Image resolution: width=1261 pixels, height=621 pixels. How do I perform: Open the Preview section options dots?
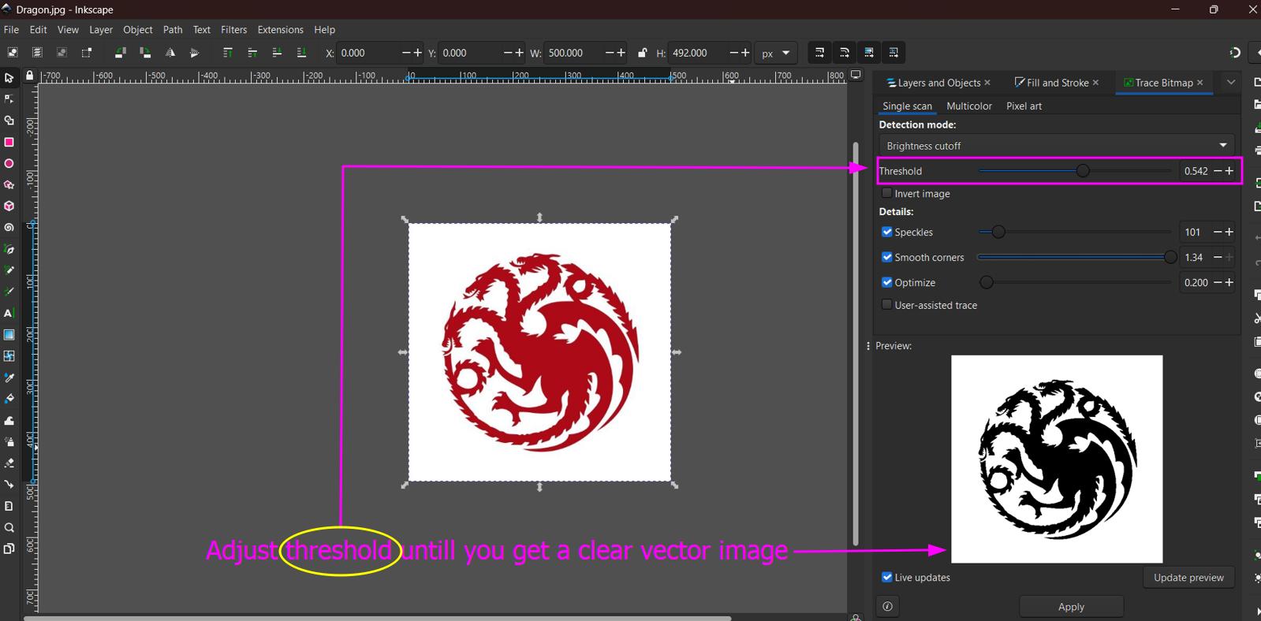[x=868, y=346]
